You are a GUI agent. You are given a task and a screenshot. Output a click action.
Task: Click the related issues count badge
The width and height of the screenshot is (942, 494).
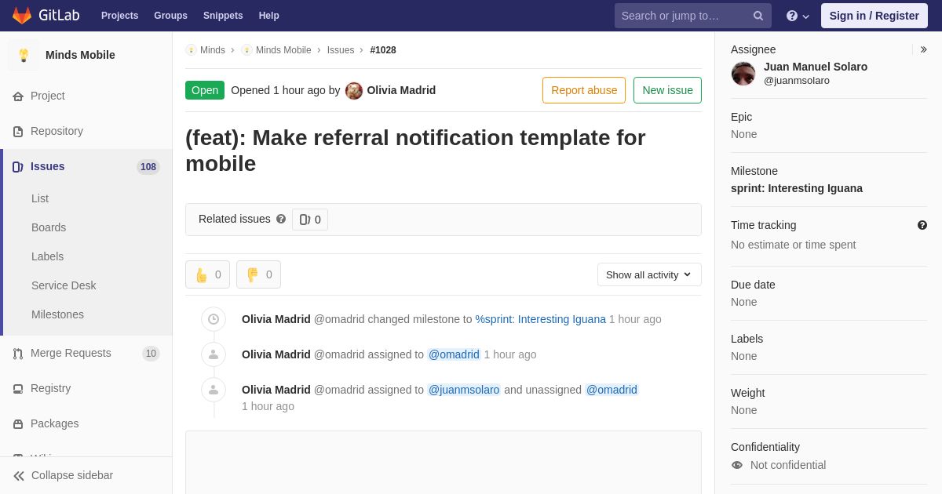310,220
